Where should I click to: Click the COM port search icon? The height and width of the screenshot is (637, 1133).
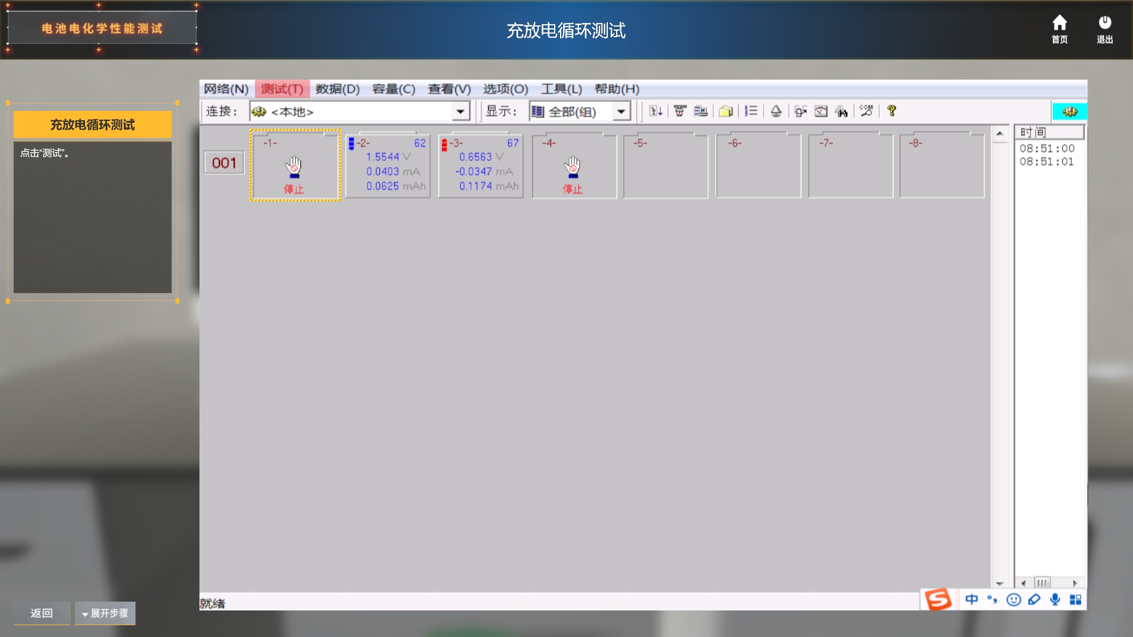coord(866,111)
